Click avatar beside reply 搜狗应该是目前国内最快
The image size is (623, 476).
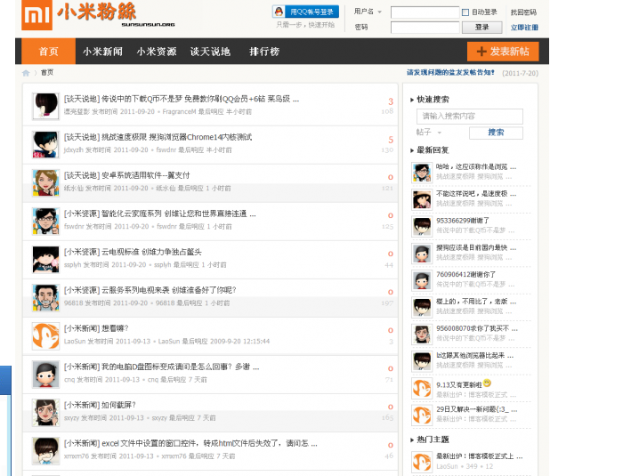pyautogui.click(x=422, y=254)
